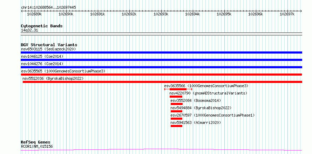Click the DGV Structural Variants track title

click(49, 45)
